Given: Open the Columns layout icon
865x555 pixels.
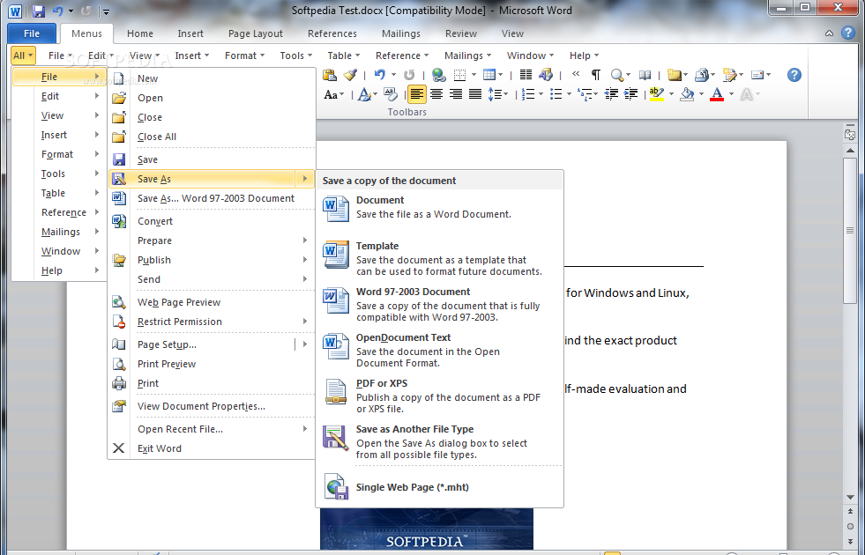Looking at the screenshot, I should (x=526, y=75).
